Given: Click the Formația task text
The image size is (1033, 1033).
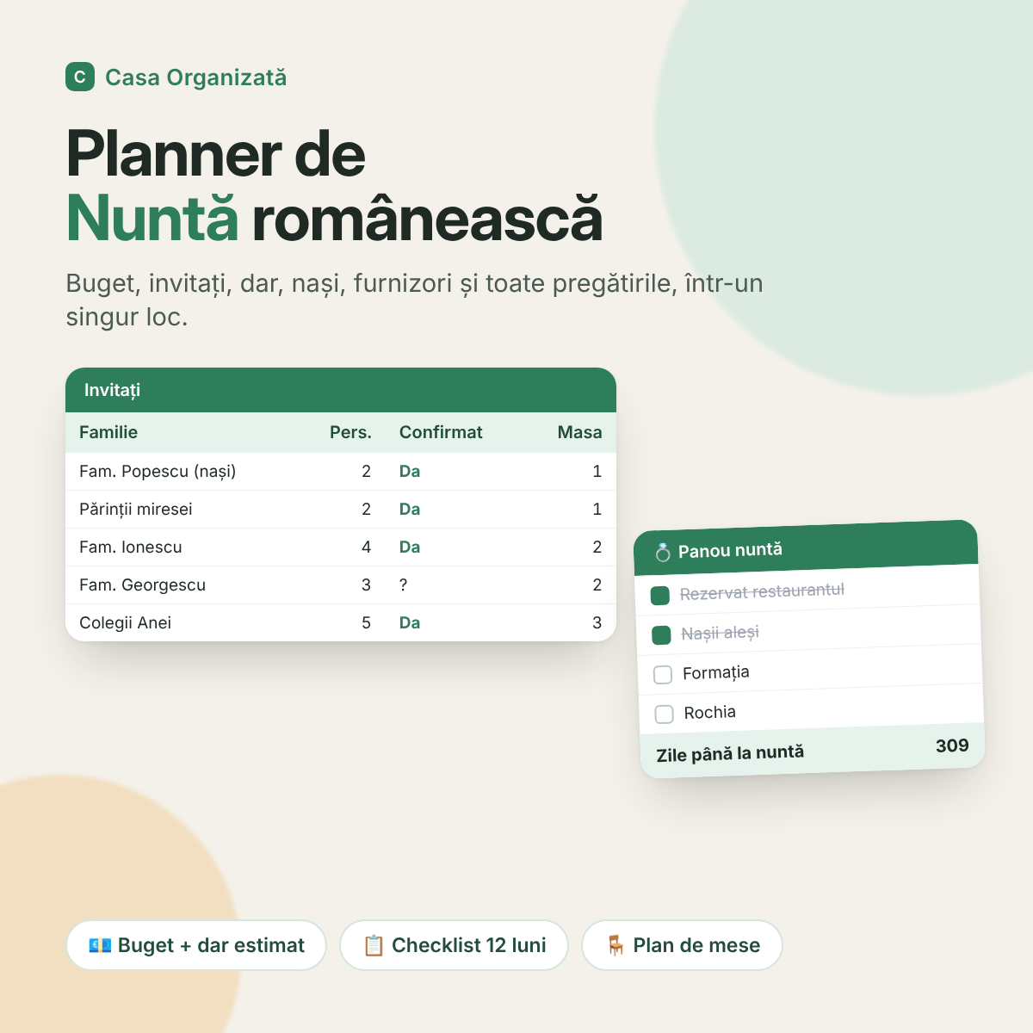Looking at the screenshot, I should click(716, 672).
